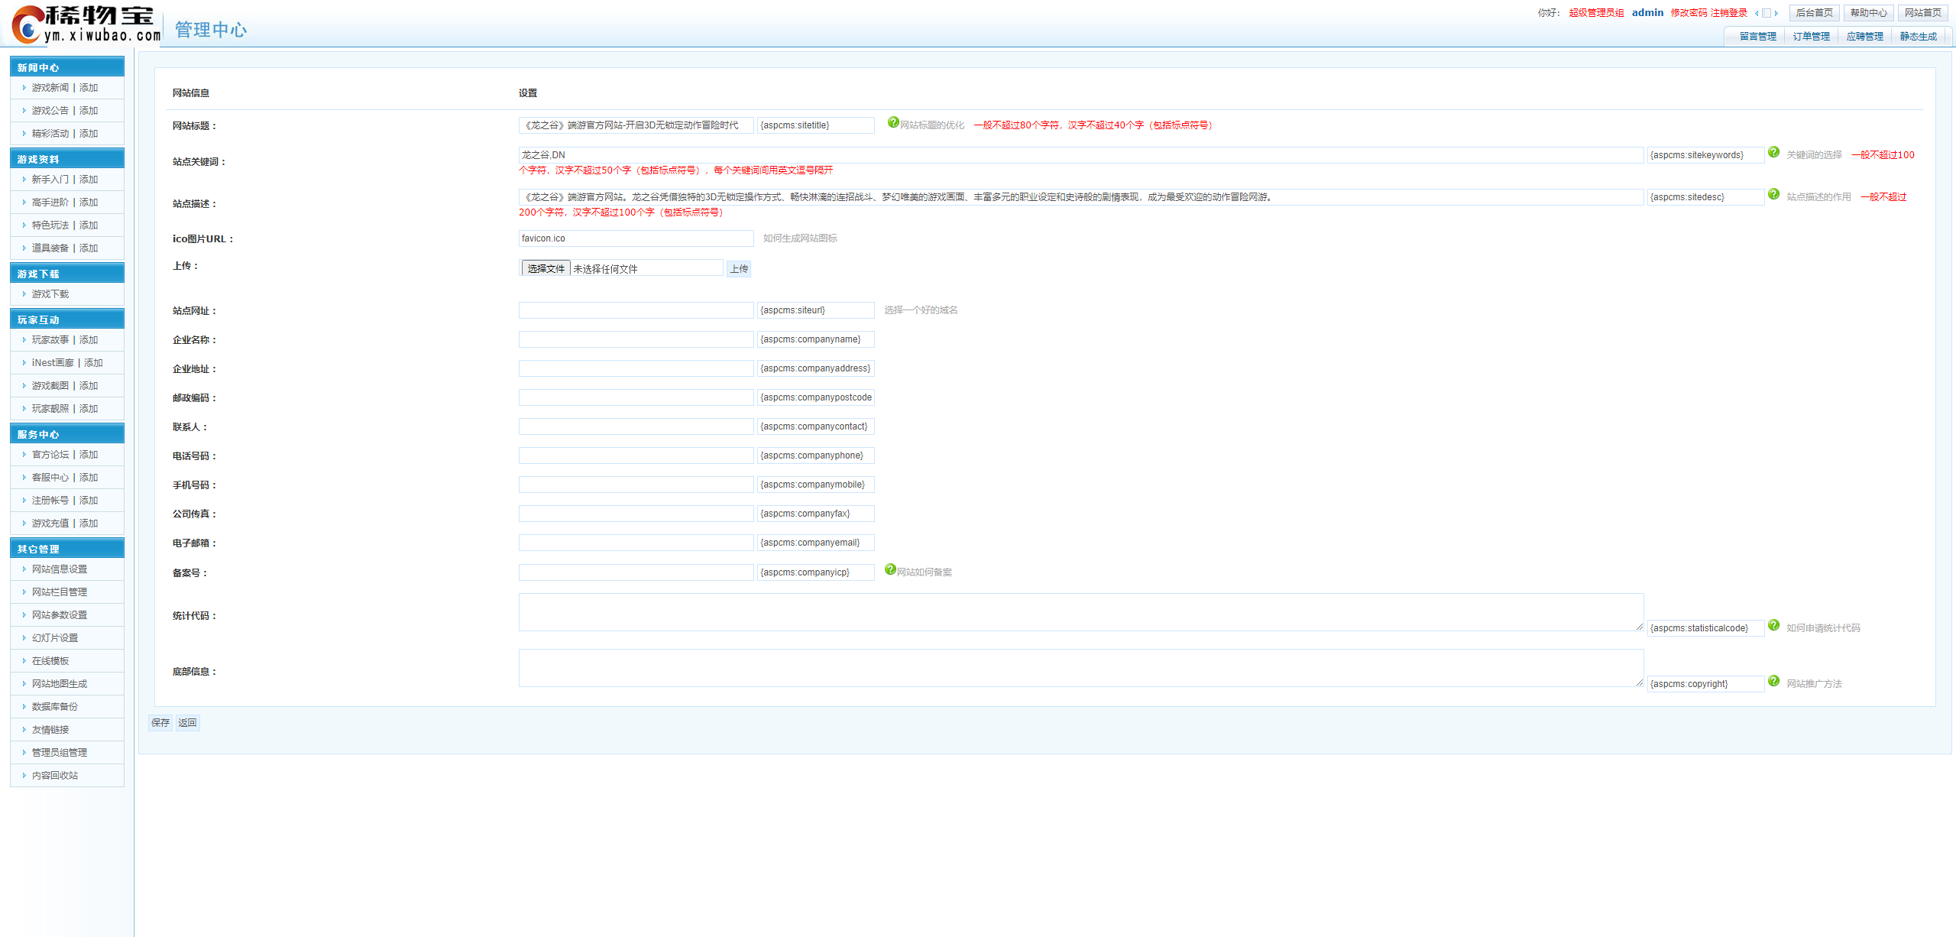Click the 保存 button

point(160,723)
